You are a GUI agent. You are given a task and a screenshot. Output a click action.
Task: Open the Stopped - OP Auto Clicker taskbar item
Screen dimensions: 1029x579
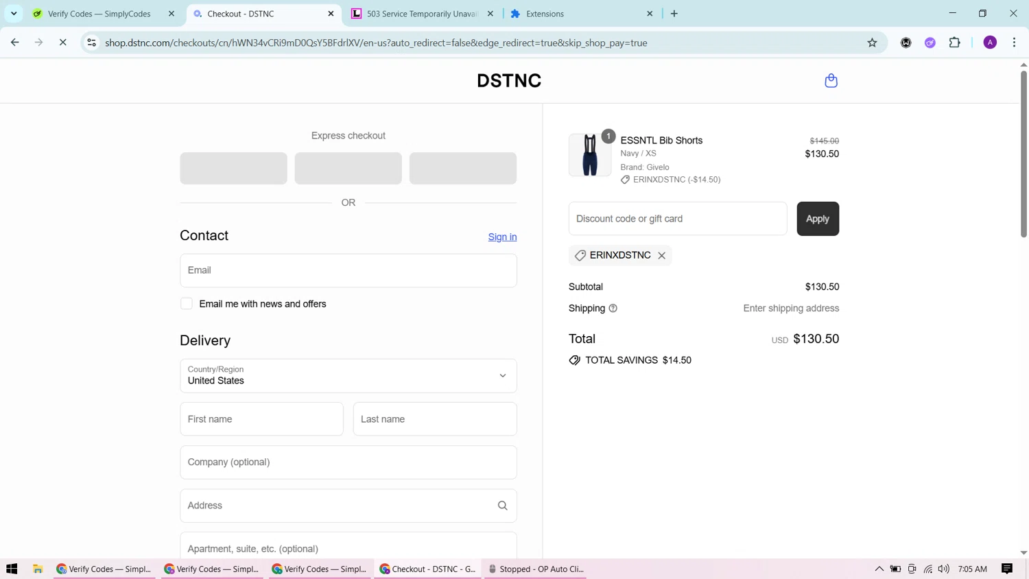pos(536,569)
